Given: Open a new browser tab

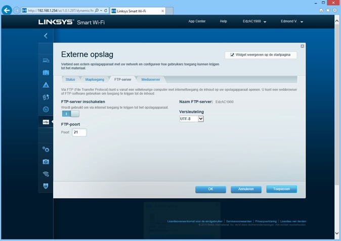Looking at the screenshot, I should tap(169, 11).
